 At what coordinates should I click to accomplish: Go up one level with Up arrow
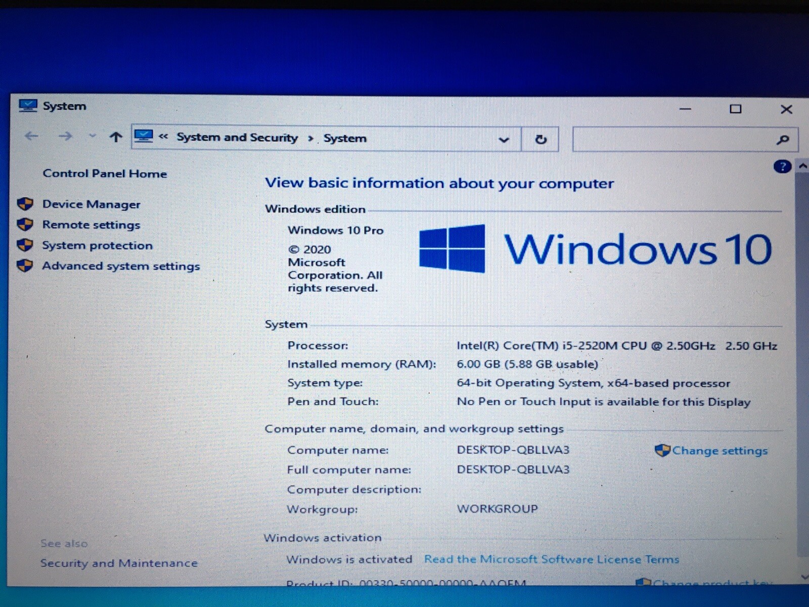[116, 137]
